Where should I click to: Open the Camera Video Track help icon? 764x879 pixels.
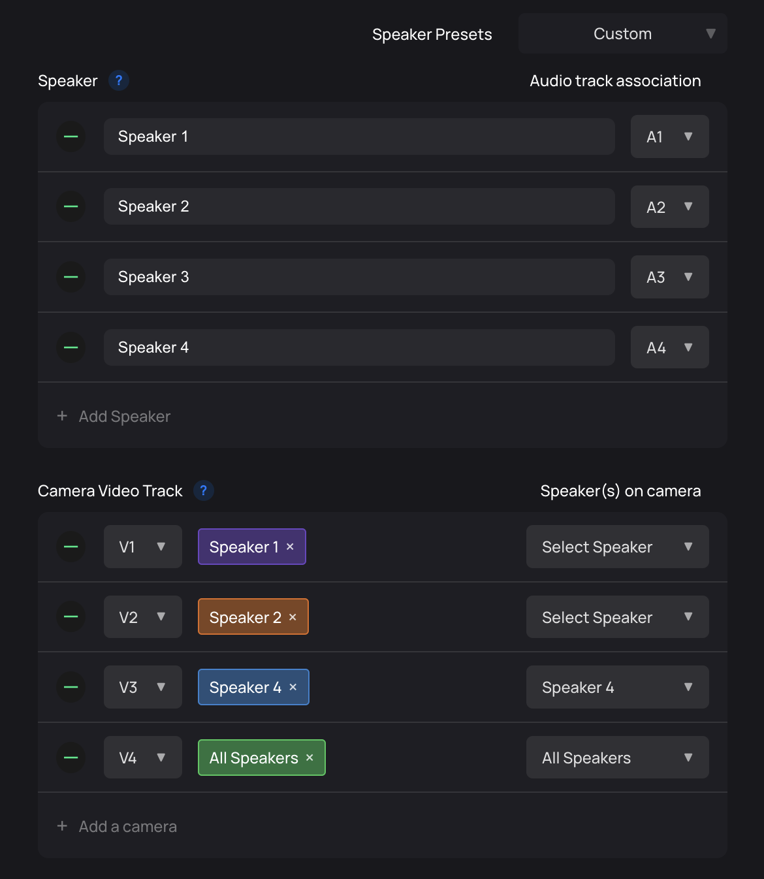203,490
